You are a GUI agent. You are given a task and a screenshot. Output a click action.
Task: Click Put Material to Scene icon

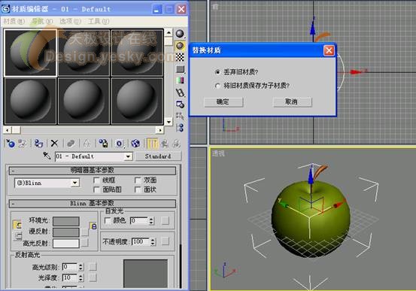(23, 144)
